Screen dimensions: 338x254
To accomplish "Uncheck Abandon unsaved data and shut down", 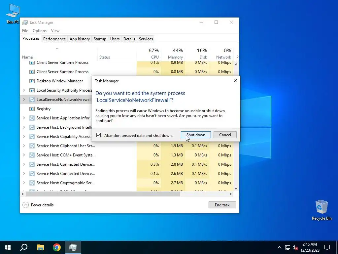I will pos(98,135).
